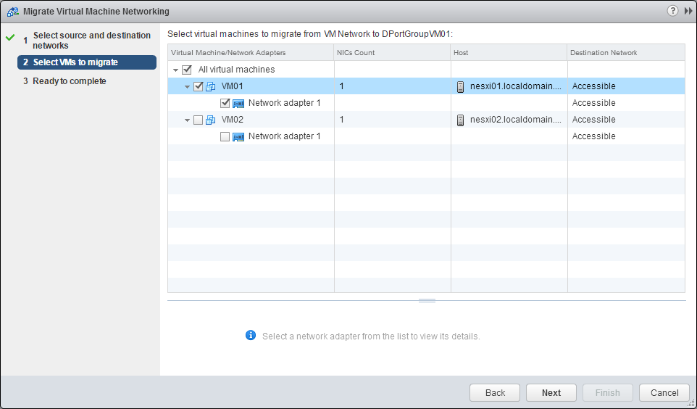The height and width of the screenshot is (409, 697).
Task: Click the details pane splitter handle
Action: point(427,300)
